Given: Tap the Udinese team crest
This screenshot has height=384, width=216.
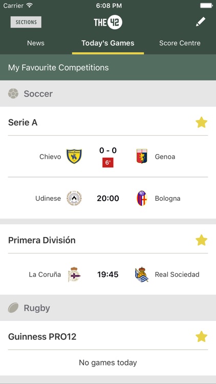Looking at the screenshot, I should coord(74,198).
